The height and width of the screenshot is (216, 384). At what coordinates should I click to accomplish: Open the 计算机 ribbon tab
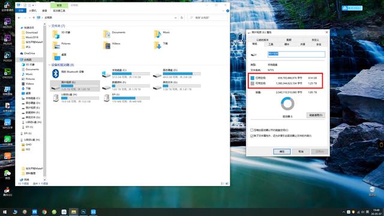pyautogui.click(x=33, y=11)
